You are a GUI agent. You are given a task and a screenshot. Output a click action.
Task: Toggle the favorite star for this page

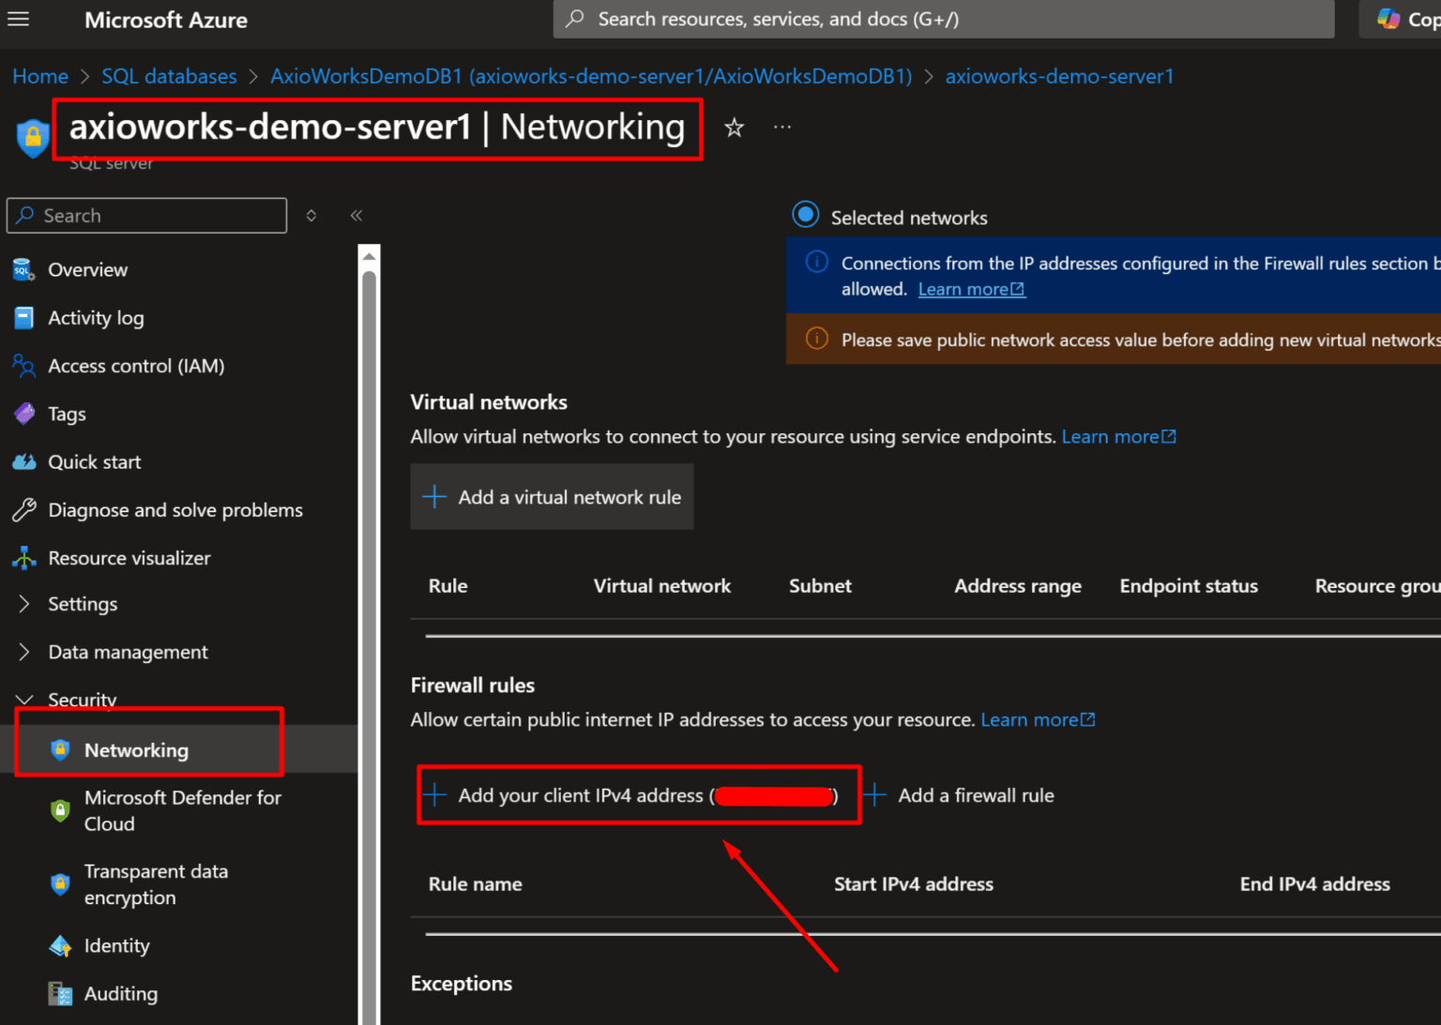point(734,128)
